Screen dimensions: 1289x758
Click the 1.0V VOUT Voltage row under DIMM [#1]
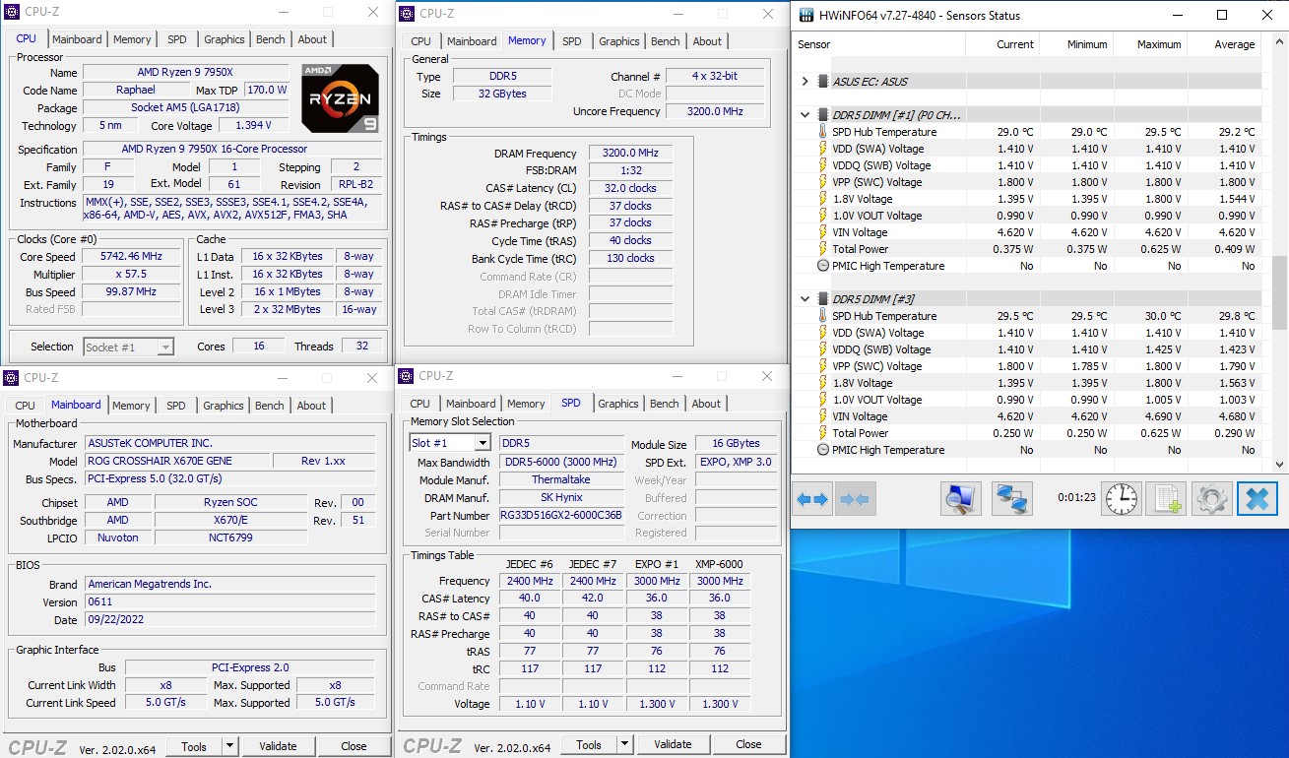(1026, 216)
